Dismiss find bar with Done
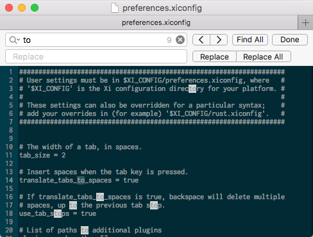Screen dimensions: 313x237 point(290,40)
